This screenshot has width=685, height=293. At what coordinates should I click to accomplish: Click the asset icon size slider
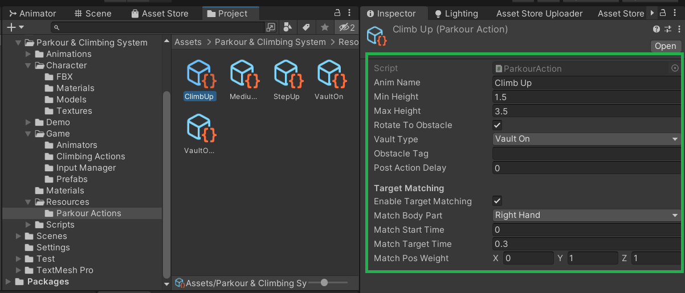click(324, 283)
